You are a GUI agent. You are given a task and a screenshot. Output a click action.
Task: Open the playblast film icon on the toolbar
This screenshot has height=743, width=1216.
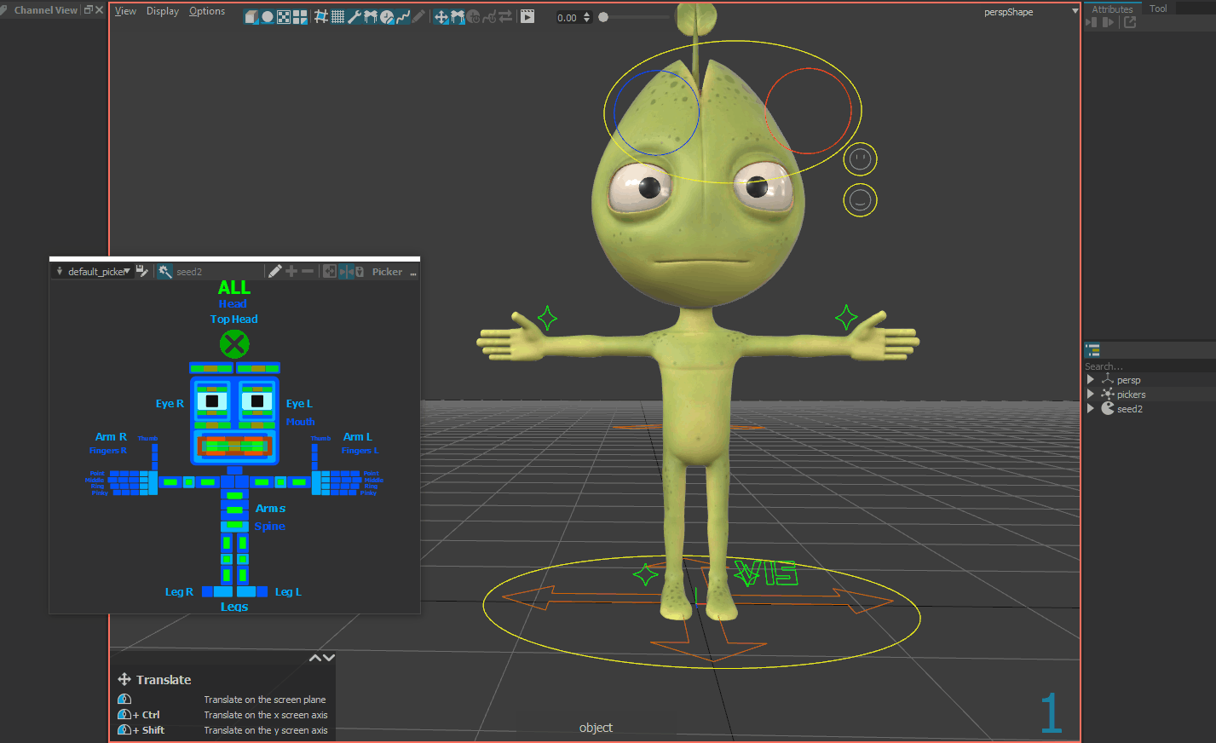click(527, 16)
